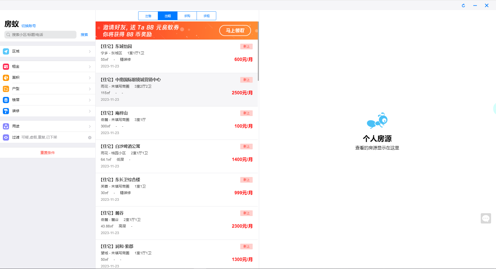Click the 雨花 - 桔园小区 location text
496x269 pixels.
coord(113,153)
